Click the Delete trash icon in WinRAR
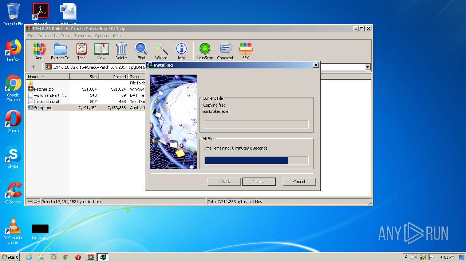Viewport: 466px width, 262px height. [x=121, y=51]
